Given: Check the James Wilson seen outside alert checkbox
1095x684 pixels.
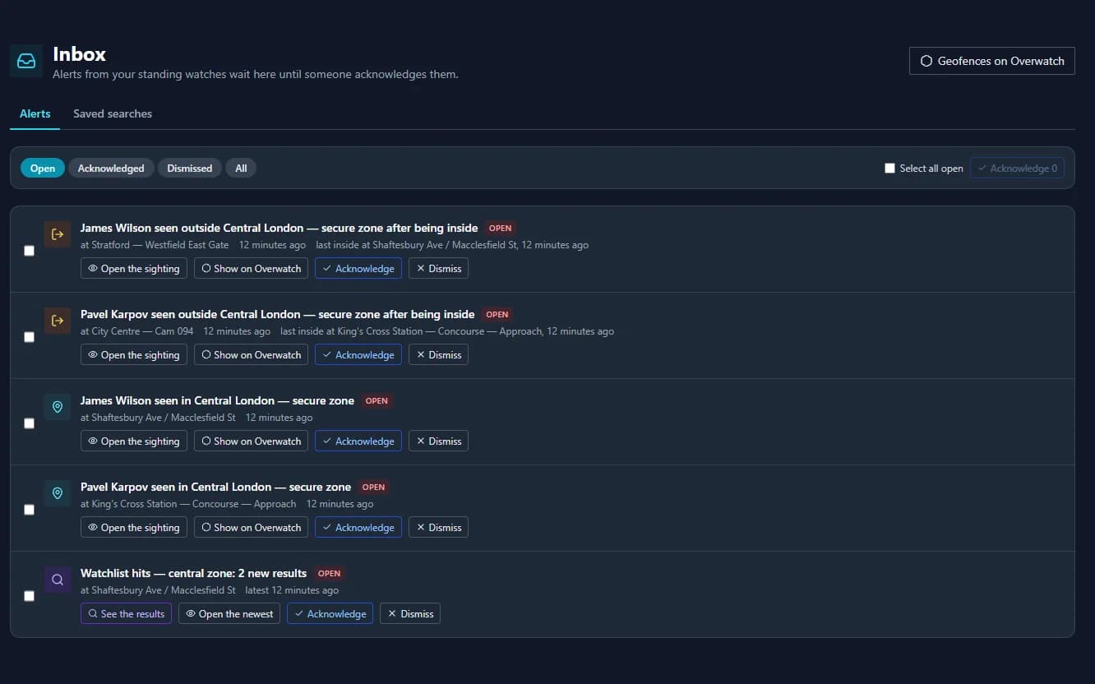Looking at the screenshot, I should click(29, 251).
